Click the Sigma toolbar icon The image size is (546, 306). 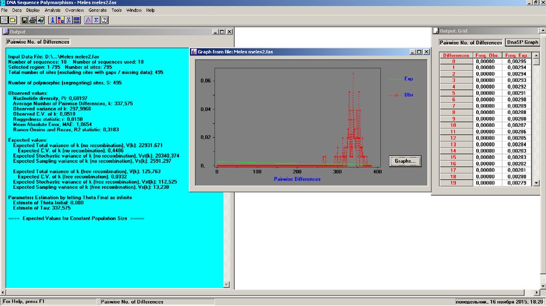(96, 20)
